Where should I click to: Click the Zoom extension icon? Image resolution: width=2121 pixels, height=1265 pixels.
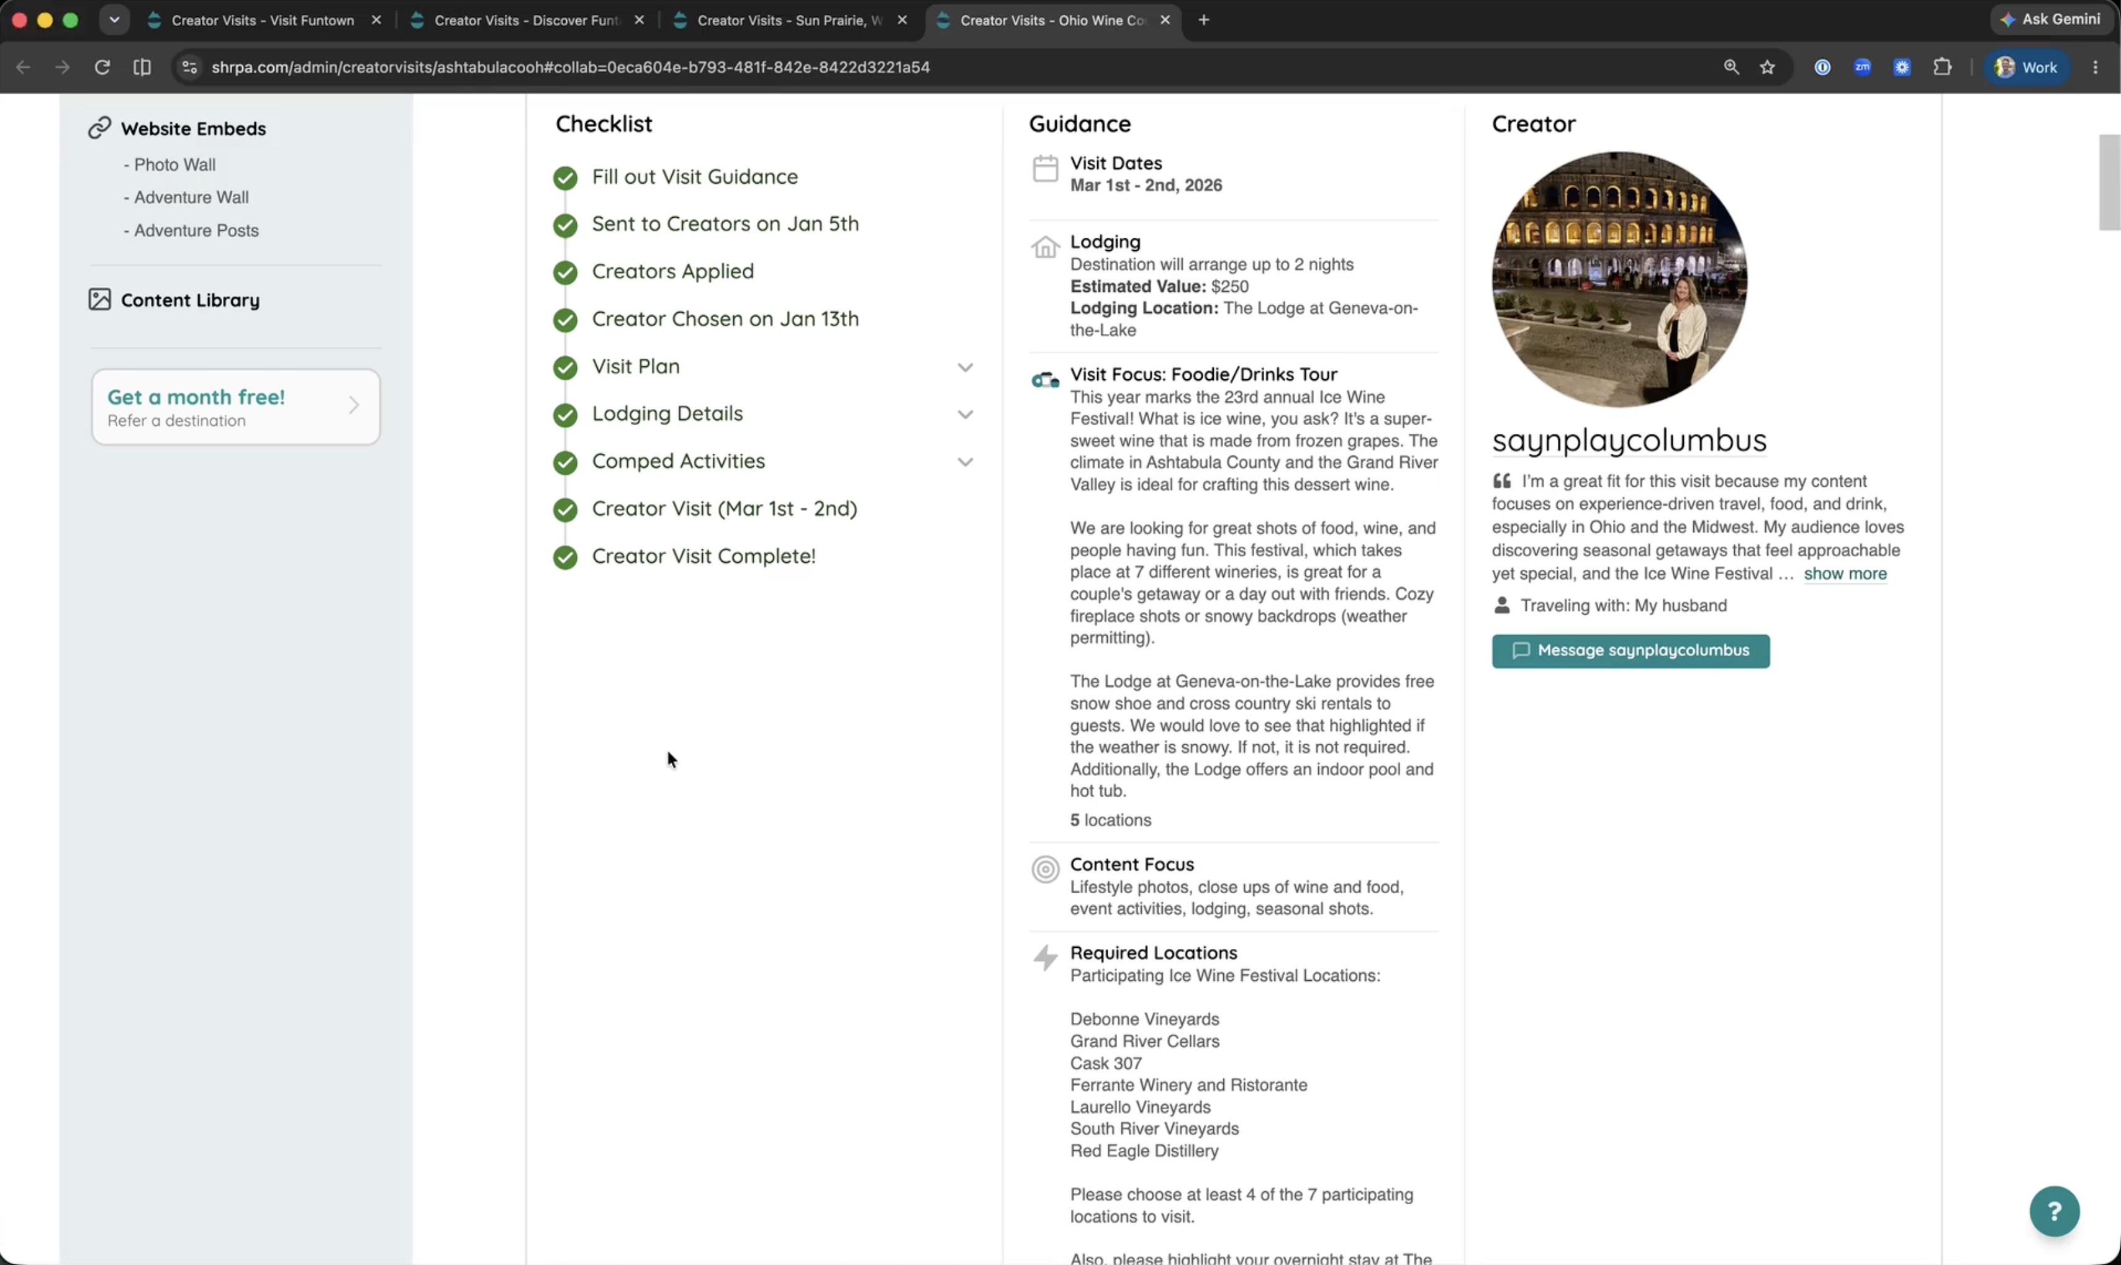coord(1862,66)
